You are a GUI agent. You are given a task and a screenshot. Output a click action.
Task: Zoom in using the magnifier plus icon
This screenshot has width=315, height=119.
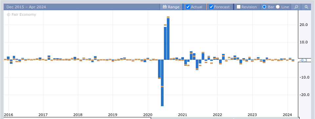(296, 7)
